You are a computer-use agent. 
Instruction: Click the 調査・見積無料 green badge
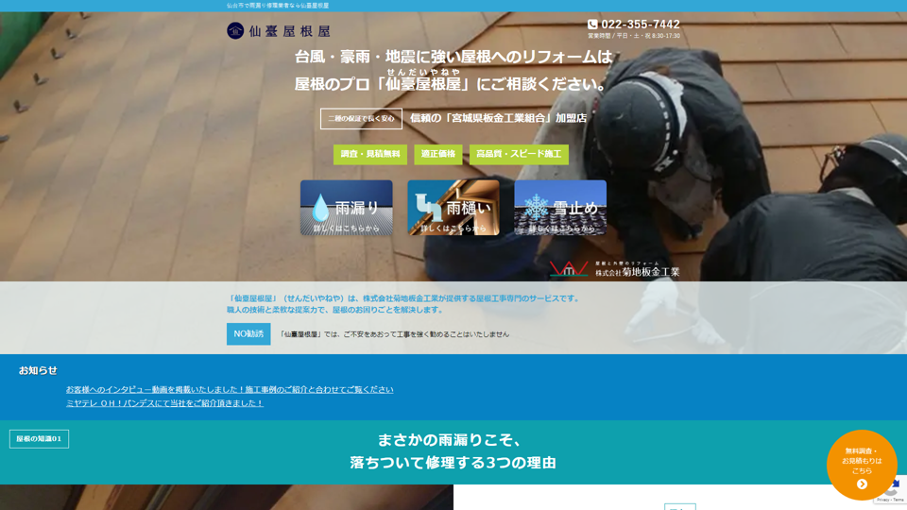pyautogui.click(x=370, y=154)
